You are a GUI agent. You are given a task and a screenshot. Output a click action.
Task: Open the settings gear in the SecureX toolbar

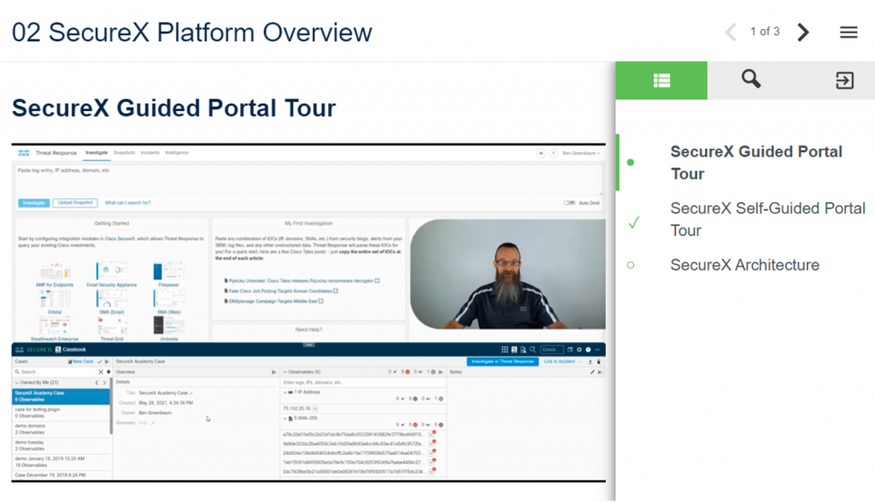[579, 349]
